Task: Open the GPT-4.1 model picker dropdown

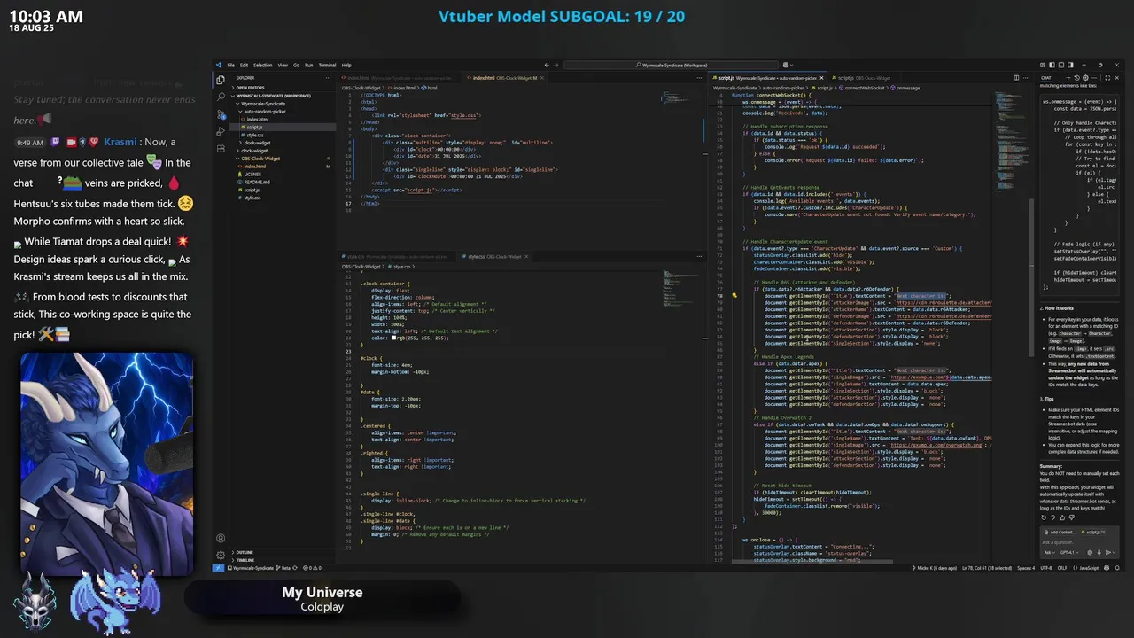Action: pyautogui.click(x=1070, y=553)
